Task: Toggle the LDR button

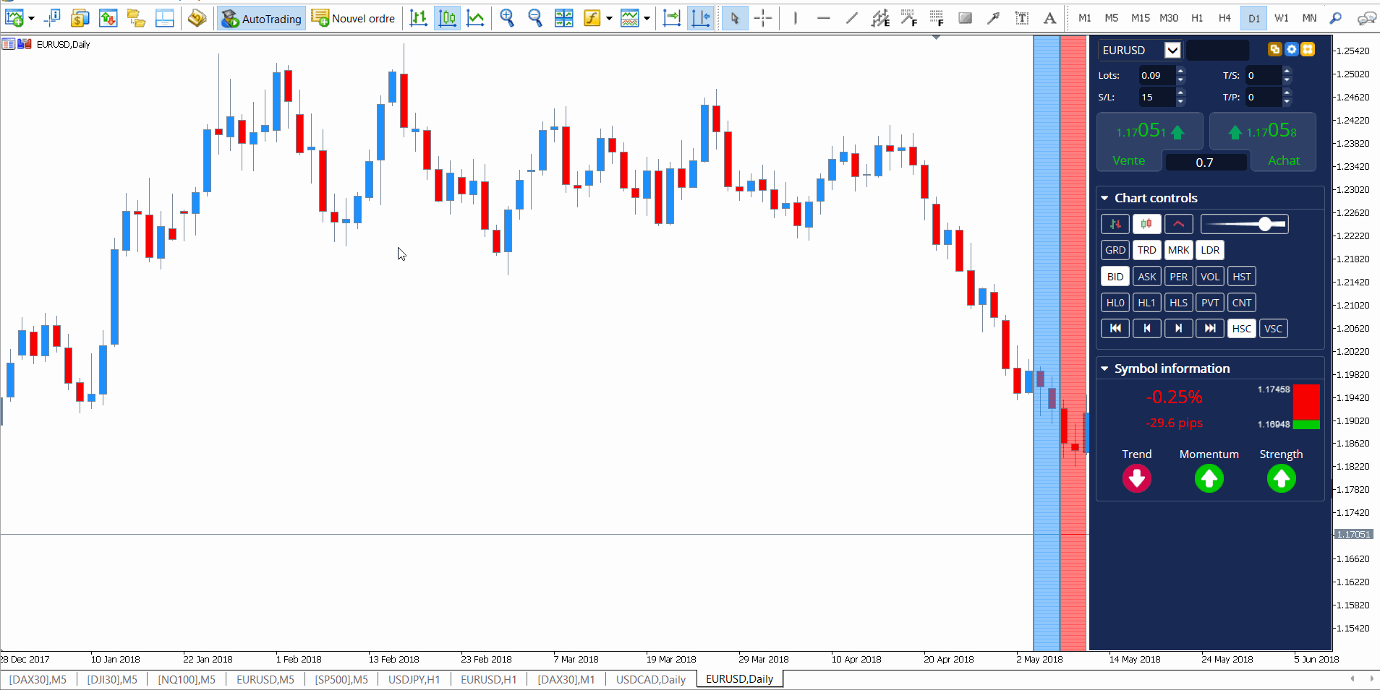Action: [1210, 250]
